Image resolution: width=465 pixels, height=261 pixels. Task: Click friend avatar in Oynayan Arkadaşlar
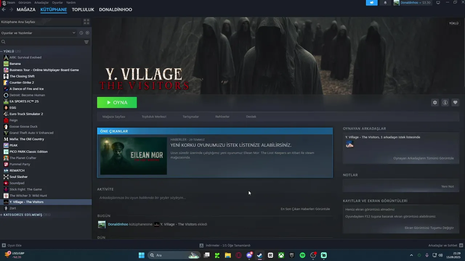(349, 145)
